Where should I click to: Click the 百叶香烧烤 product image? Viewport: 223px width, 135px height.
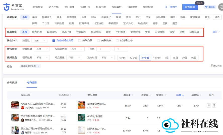[x=82, y=105]
